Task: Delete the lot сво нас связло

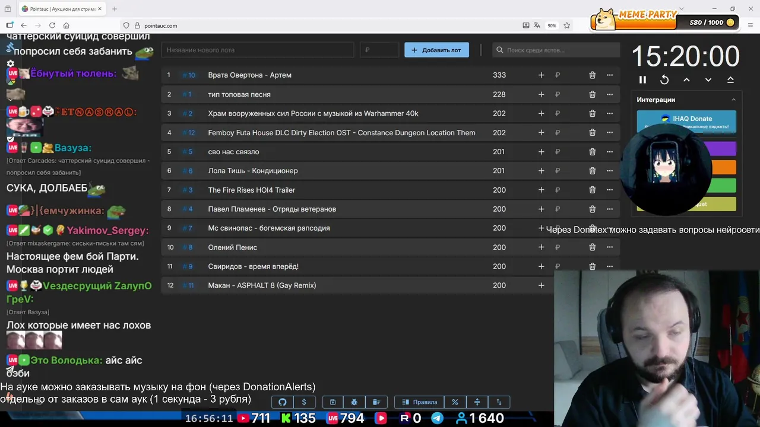Action: [592, 152]
